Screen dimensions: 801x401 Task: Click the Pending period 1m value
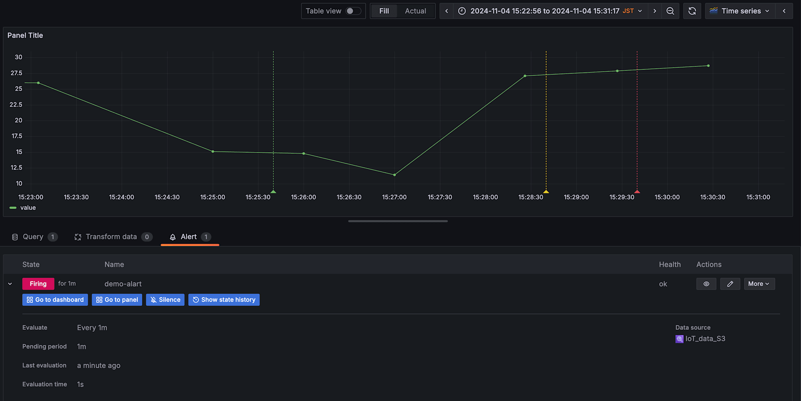pos(81,347)
